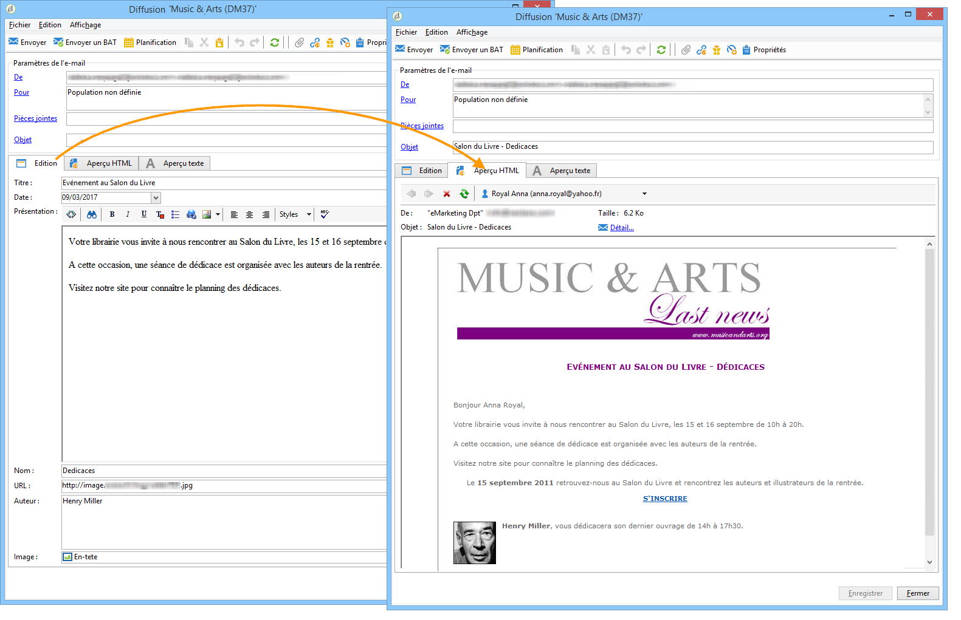Click the globe insert-link icon in the editor

(191, 214)
